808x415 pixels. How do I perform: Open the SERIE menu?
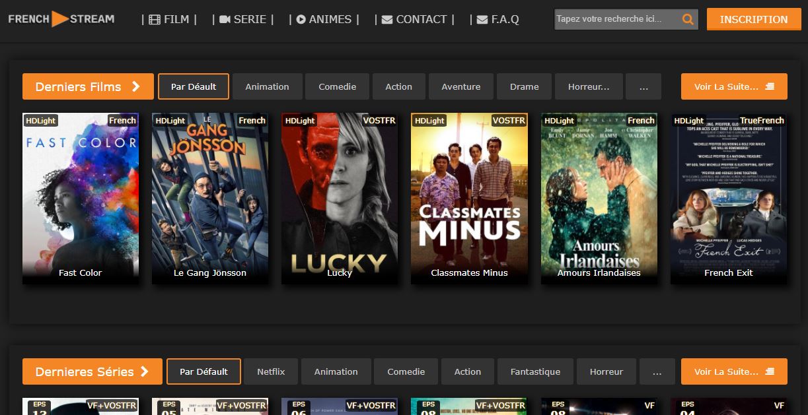242,19
